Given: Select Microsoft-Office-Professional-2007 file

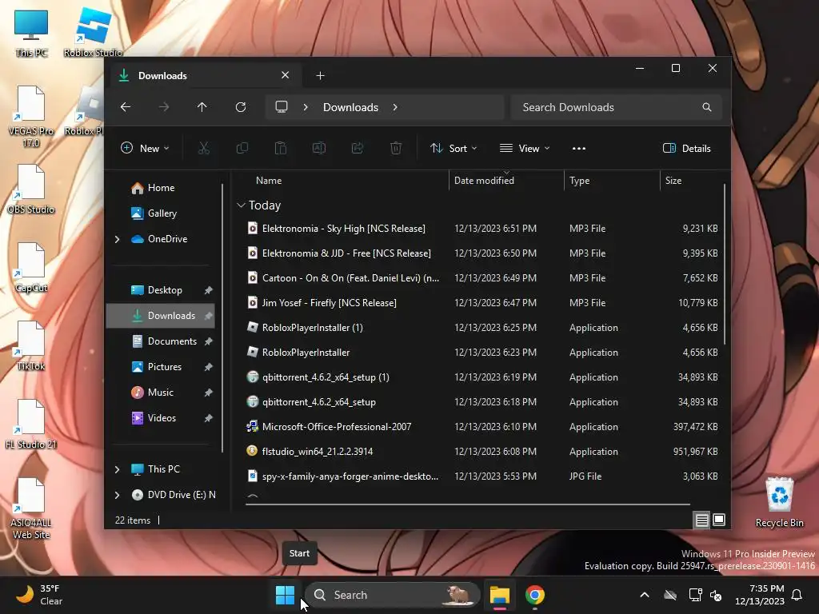Looking at the screenshot, I should pos(481,427).
